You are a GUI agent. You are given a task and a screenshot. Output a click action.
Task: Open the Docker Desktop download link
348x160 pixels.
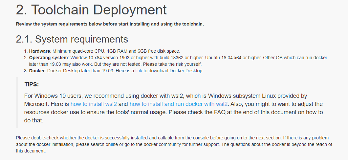pos(139,71)
